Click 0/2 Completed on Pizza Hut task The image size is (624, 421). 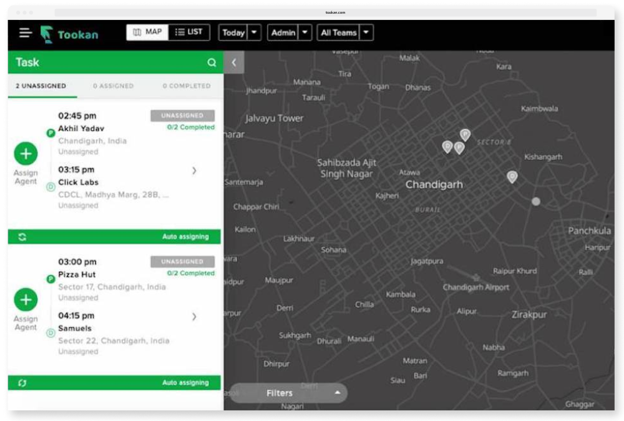point(190,273)
